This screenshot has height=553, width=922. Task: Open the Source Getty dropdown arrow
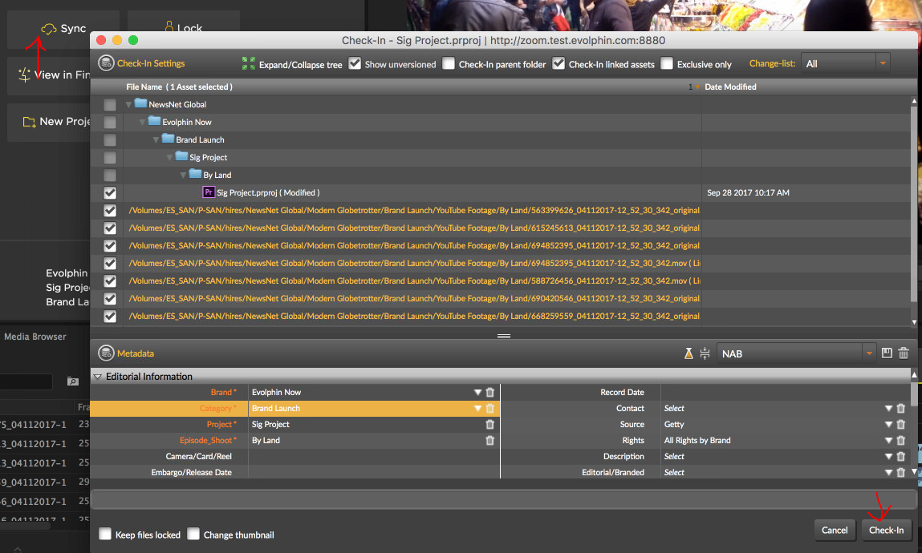(888, 424)
